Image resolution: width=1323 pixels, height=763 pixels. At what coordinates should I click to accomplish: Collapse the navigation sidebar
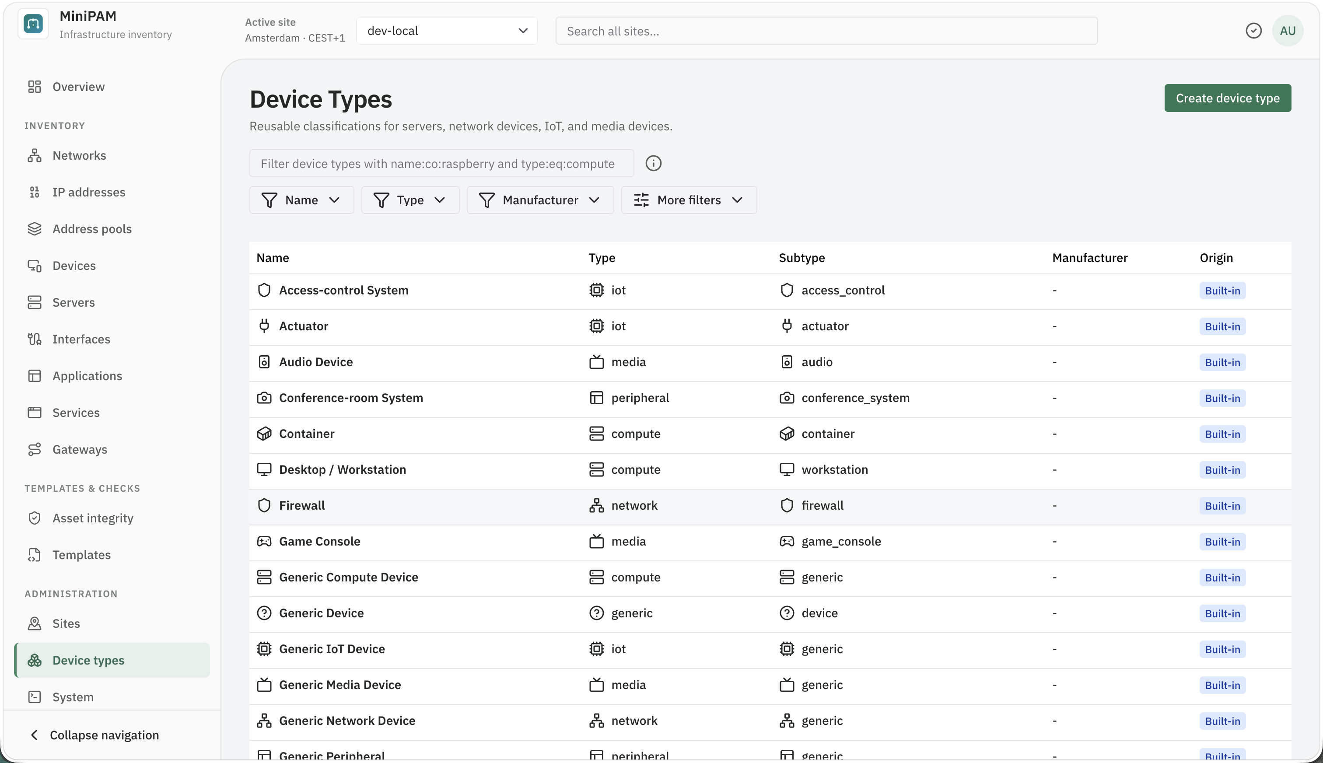(94, 735)
